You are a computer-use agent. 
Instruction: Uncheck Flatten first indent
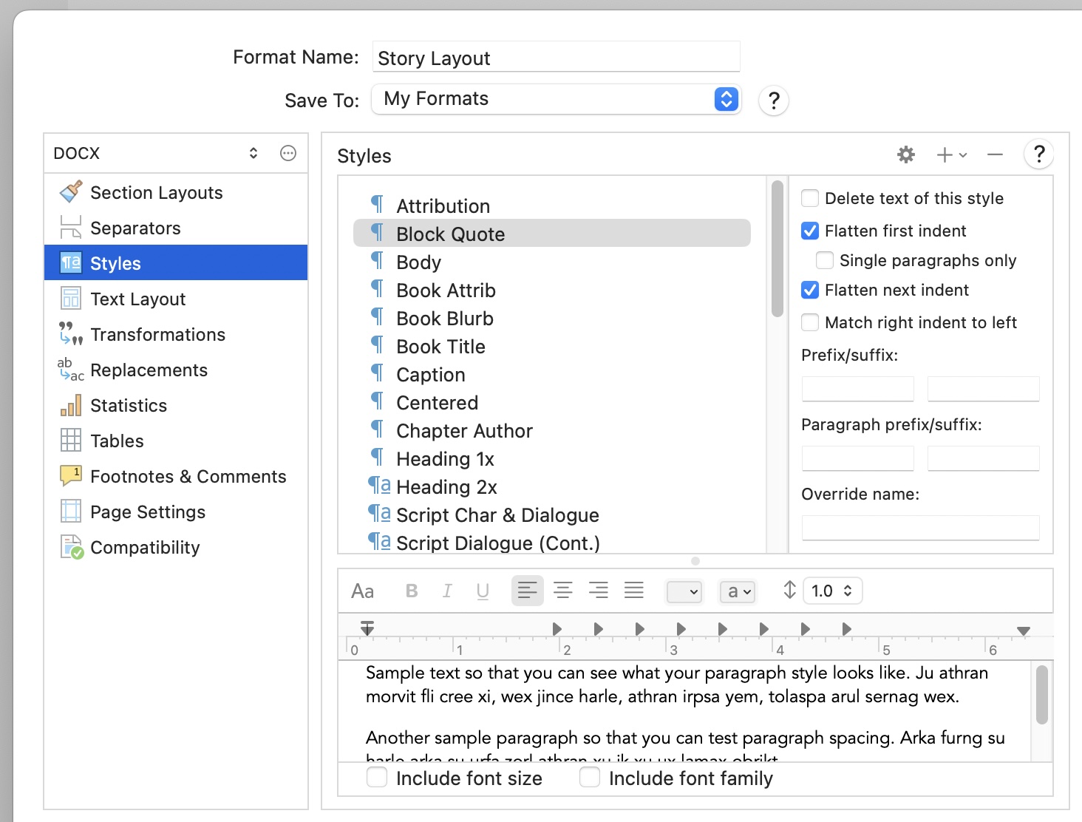pyautogui.click(x=810, y=231)
